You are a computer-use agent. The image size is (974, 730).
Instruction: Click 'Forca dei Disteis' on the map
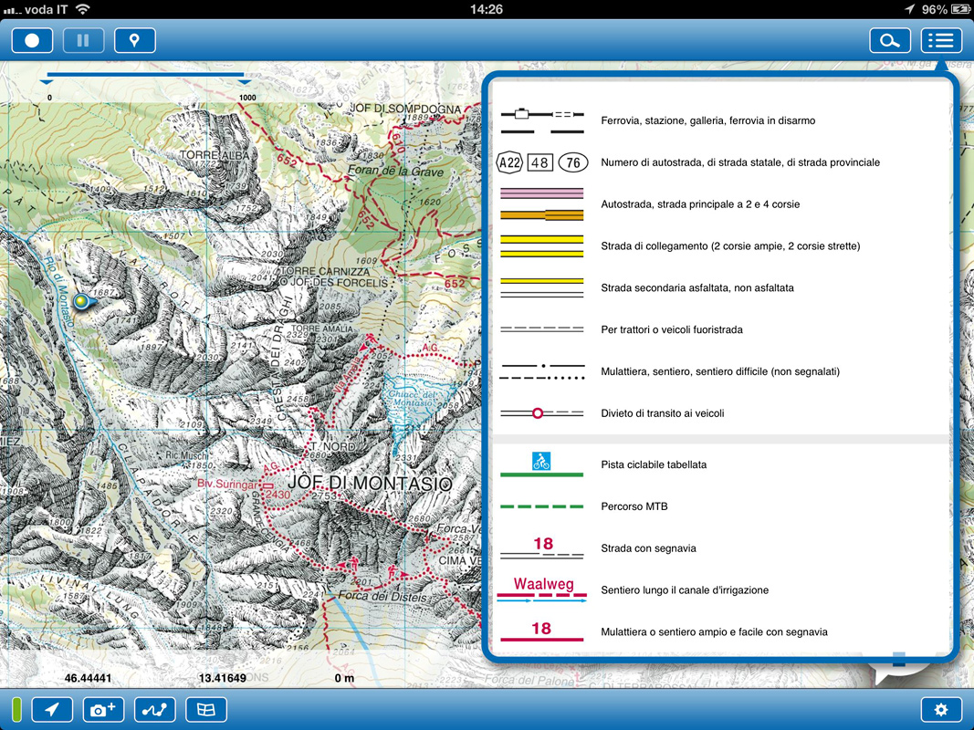click(x=382, y=597)
